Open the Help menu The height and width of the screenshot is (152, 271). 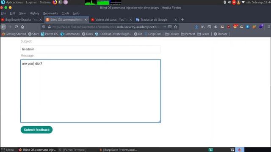pyautogui.click(x=76, y=13)
